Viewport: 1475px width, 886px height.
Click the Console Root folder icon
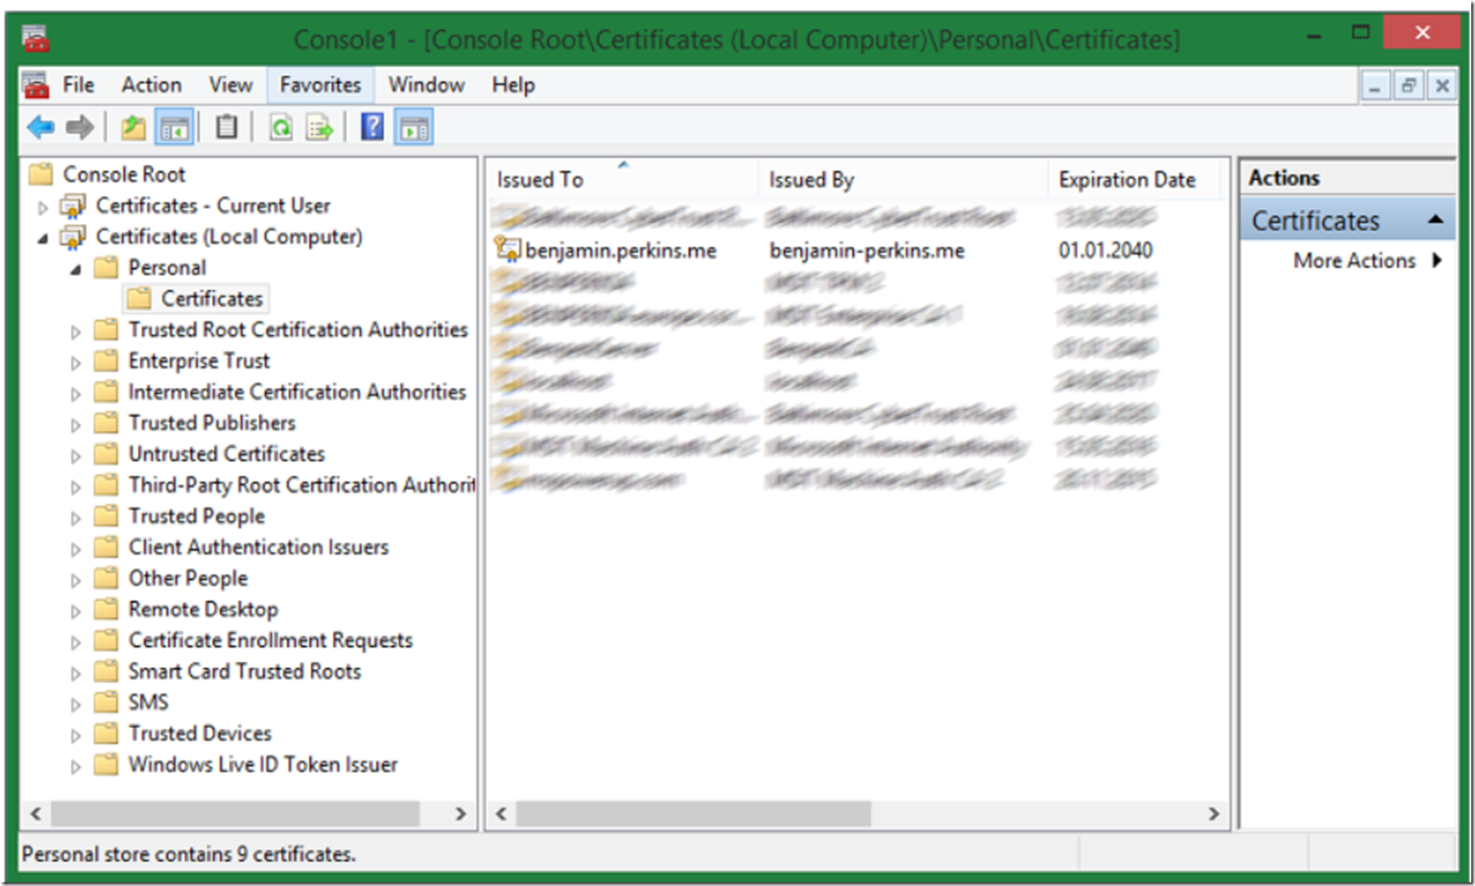pos(41,174)
